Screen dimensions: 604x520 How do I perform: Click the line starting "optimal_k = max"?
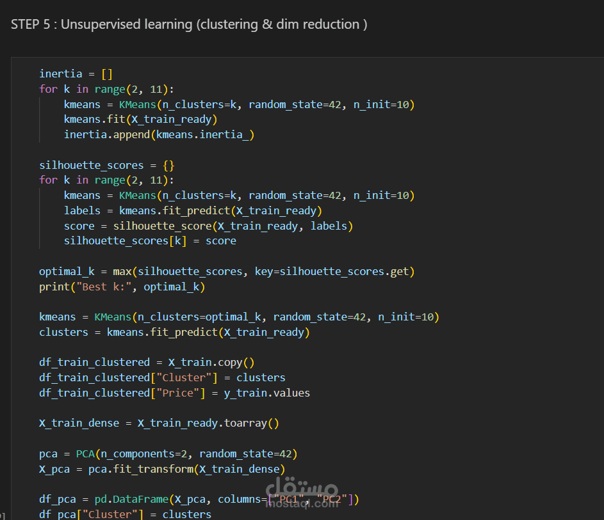pyautogui.click(x=227, y=272)
